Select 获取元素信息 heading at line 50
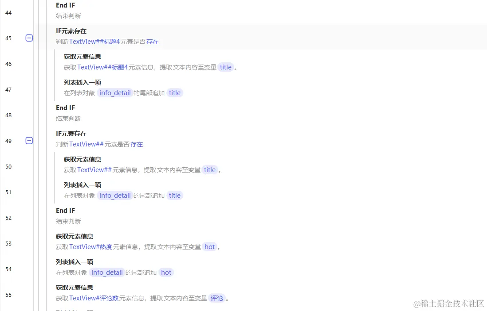 (x=82, y=159)
